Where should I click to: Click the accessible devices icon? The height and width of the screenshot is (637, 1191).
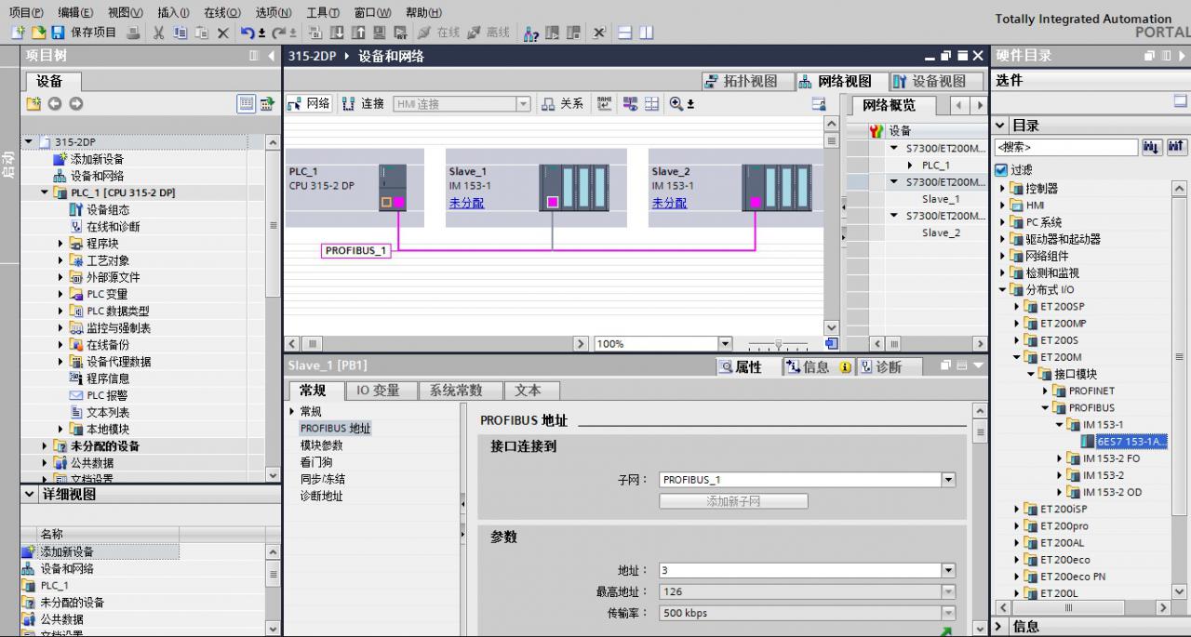tap(531, 33)
